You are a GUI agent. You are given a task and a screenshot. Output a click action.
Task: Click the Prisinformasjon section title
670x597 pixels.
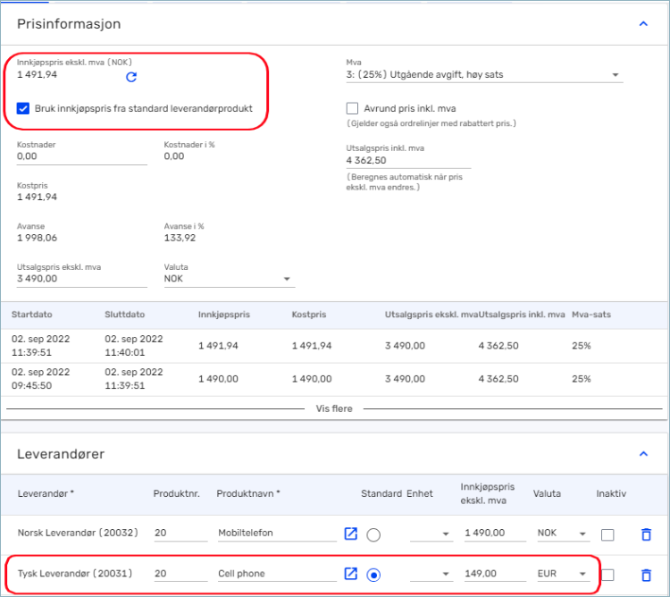point(69,24)
